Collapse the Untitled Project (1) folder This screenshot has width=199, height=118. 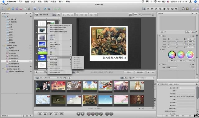pyautogui.click(x=3, y=69)
